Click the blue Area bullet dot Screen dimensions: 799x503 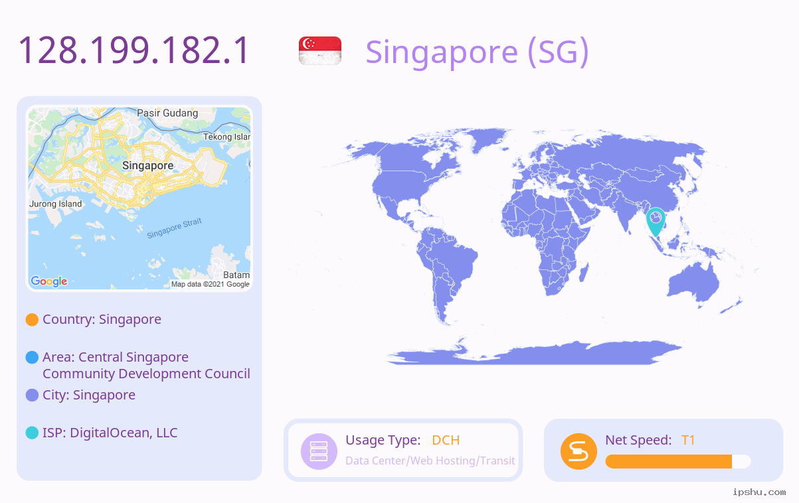pyautogui.click(x=32, y=358)
